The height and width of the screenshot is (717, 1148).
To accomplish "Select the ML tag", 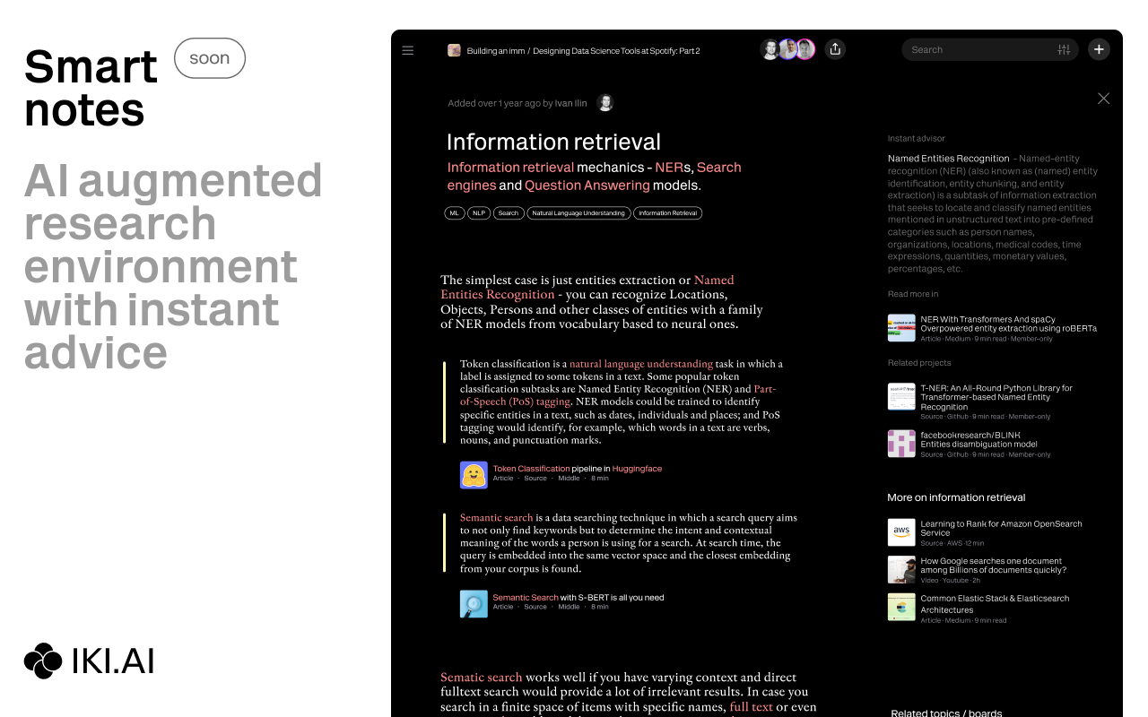I will tap(455, 213).
